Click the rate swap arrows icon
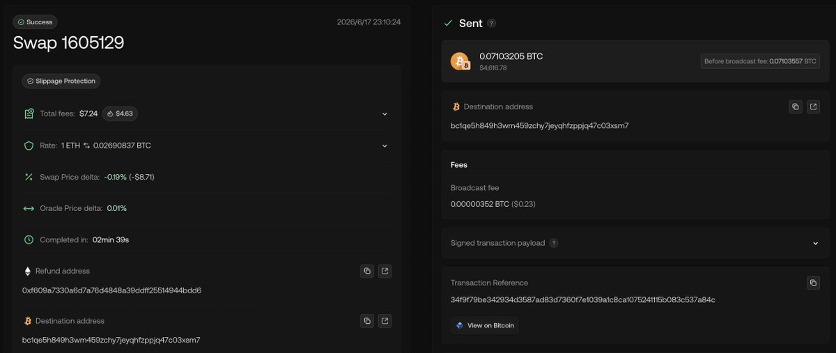Screen dimensions: 836x353 pos(87,146)
